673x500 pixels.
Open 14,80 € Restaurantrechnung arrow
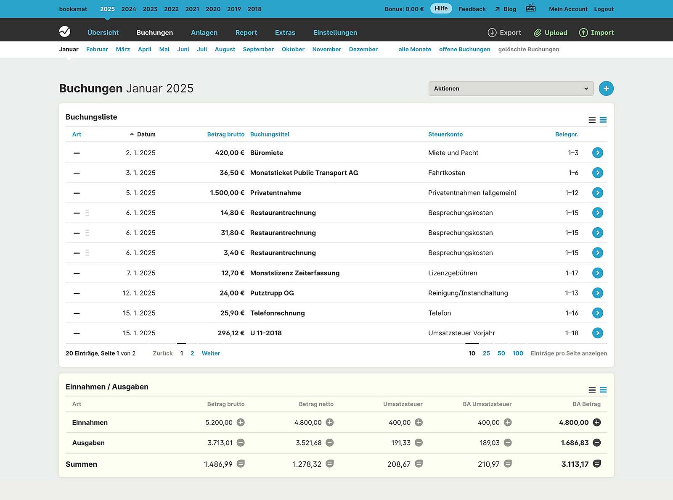pyautogui.click(x=597, y=213)
